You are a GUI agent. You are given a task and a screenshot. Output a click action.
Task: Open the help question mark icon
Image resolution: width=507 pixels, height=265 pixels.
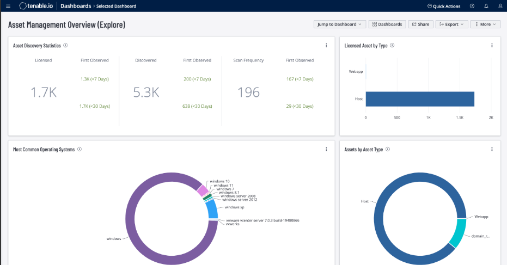coord(472,6)
